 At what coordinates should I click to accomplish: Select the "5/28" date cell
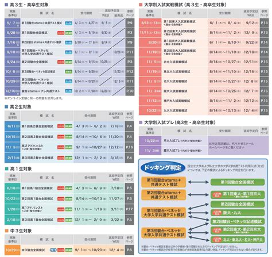[12, 33]
